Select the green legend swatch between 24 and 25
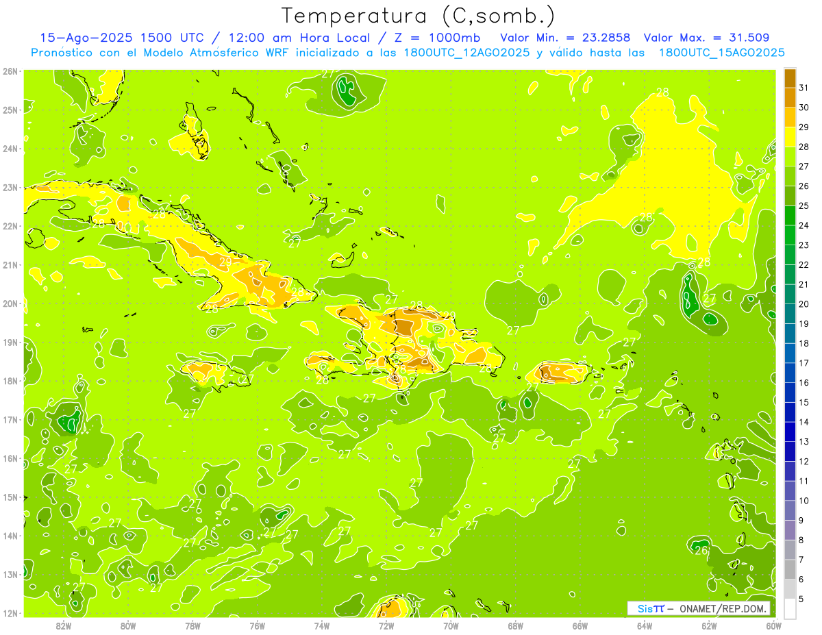This screenshot has width=822, height=635. pyautogui.click(x=790, y=215)
